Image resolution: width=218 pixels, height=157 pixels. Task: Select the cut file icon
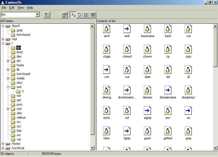coord(127,70)
